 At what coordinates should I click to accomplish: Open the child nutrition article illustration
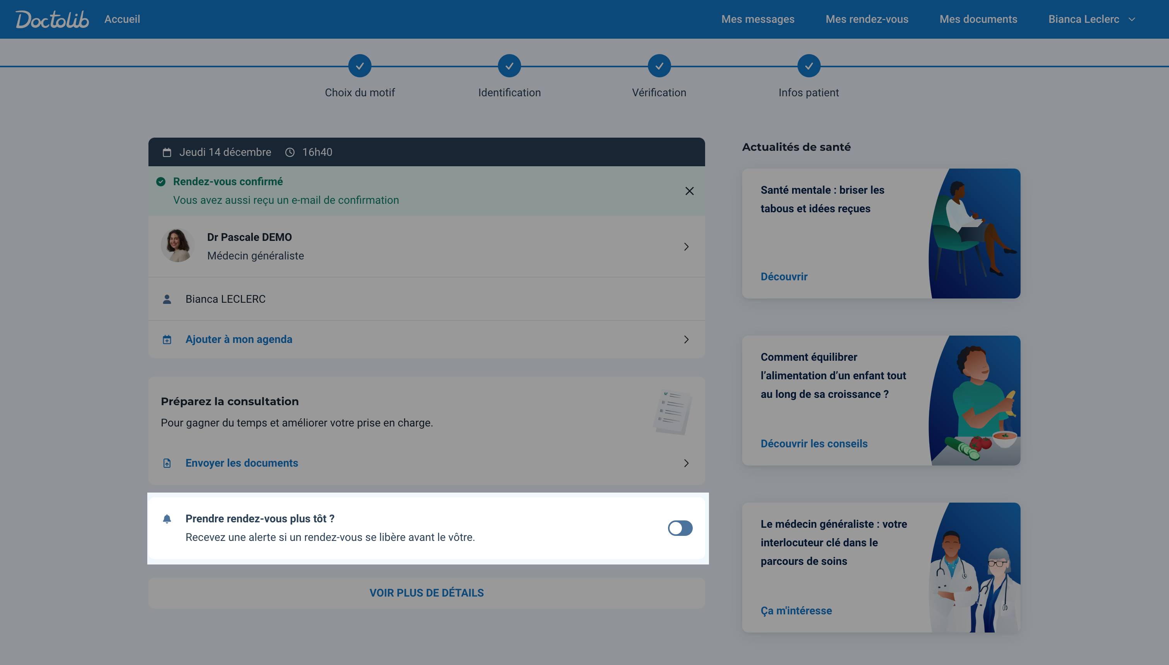pyautogui.click(x=975, y=401)
